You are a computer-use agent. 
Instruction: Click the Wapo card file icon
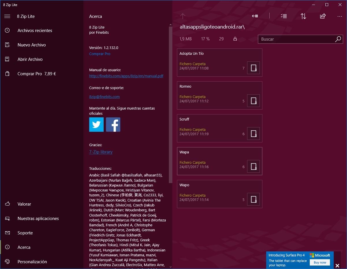tap(253, 199)
